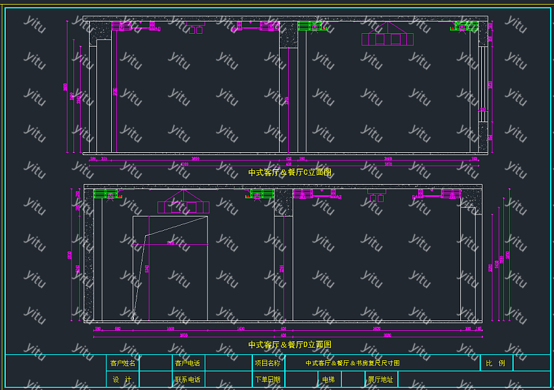This screenshot has height=390, width=554.
Task: Click the empty field beside 客户姓名
Action: pos(155,363)
